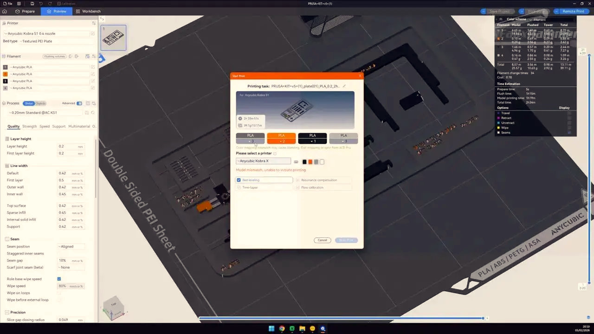Image resolution: width=594 pixels, height=334 pixels.
Task: Open the orange PLA slot 2 mapping dropdown
Action: [281, 141]
